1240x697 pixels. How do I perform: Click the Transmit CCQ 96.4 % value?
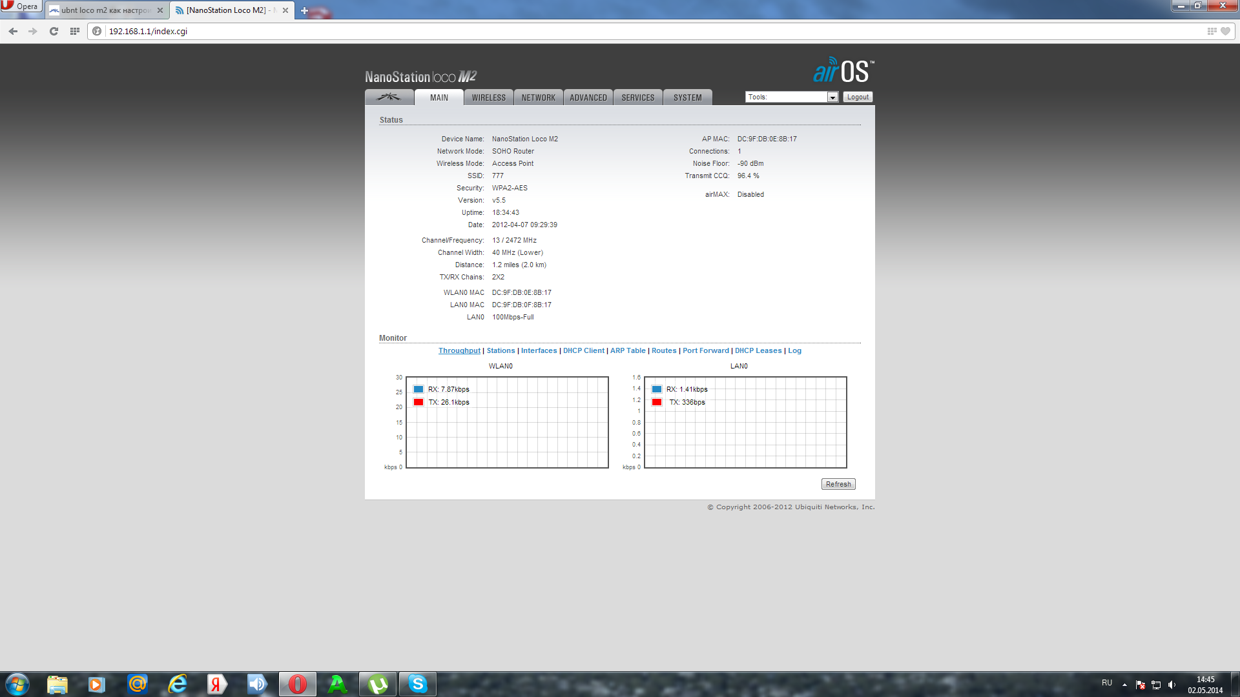pos(748,176)
